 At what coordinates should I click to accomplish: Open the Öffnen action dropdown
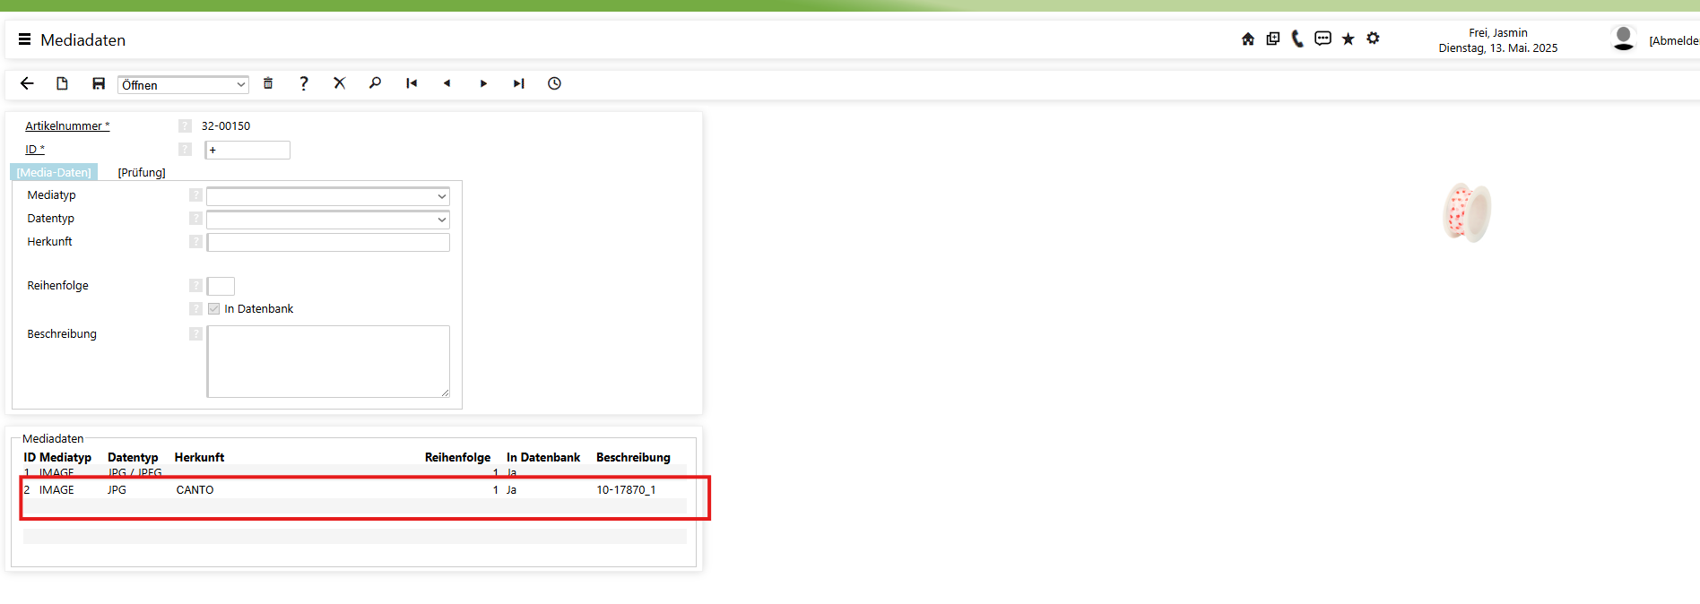pos(183,85)
